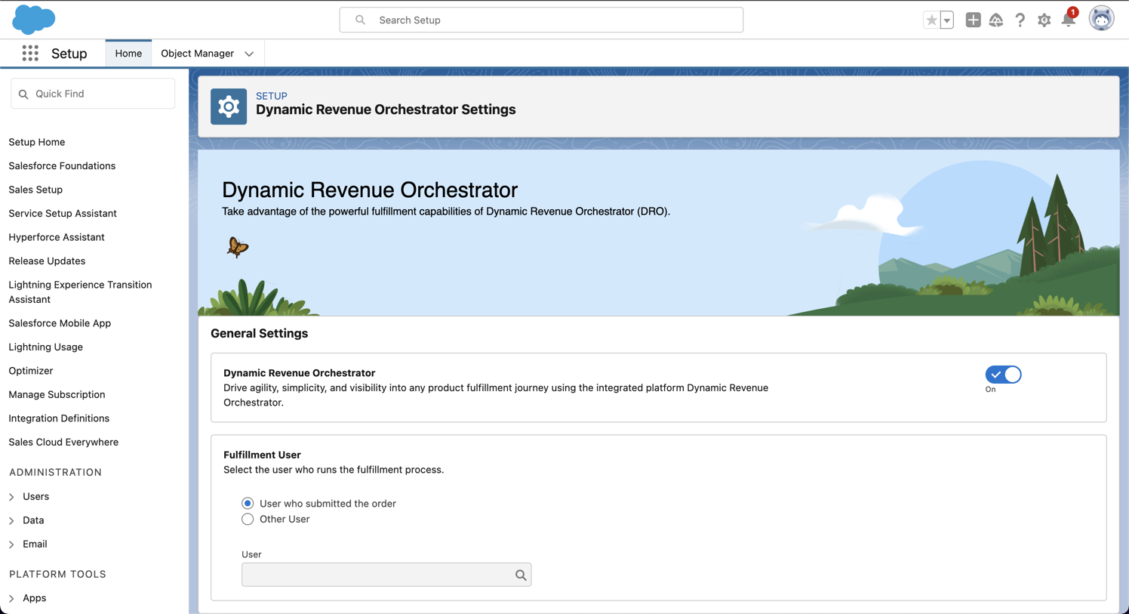This screenshot has width=1129, height=614.
Task: Click the Setup page gear icon
Action: (229, 106)
